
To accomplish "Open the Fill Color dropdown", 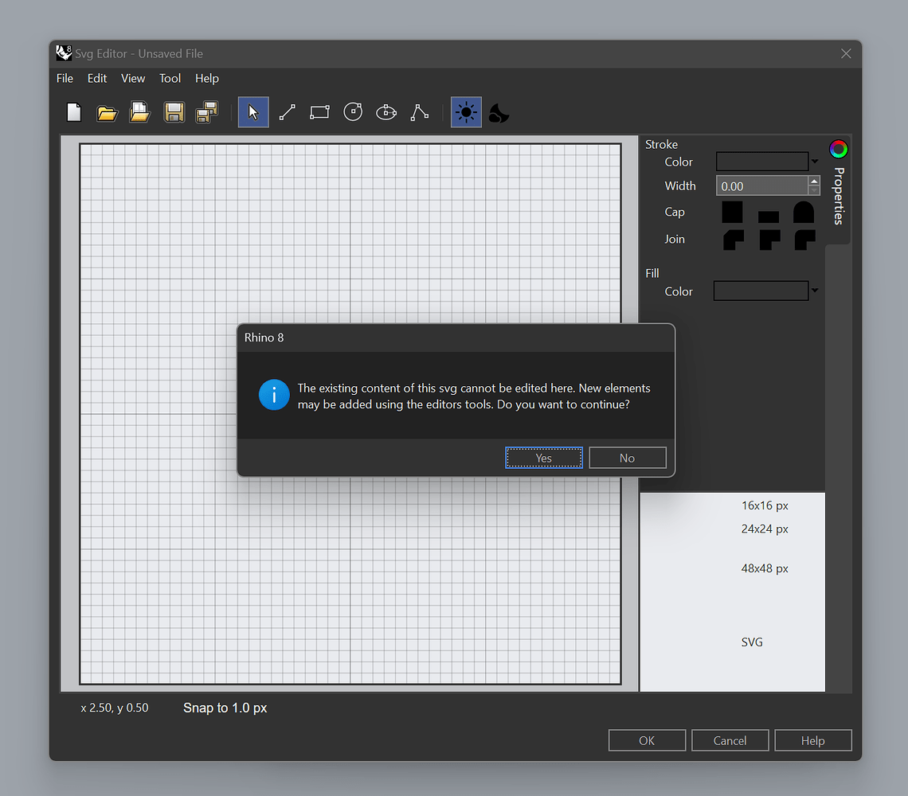I will click(x=813, y=291).
